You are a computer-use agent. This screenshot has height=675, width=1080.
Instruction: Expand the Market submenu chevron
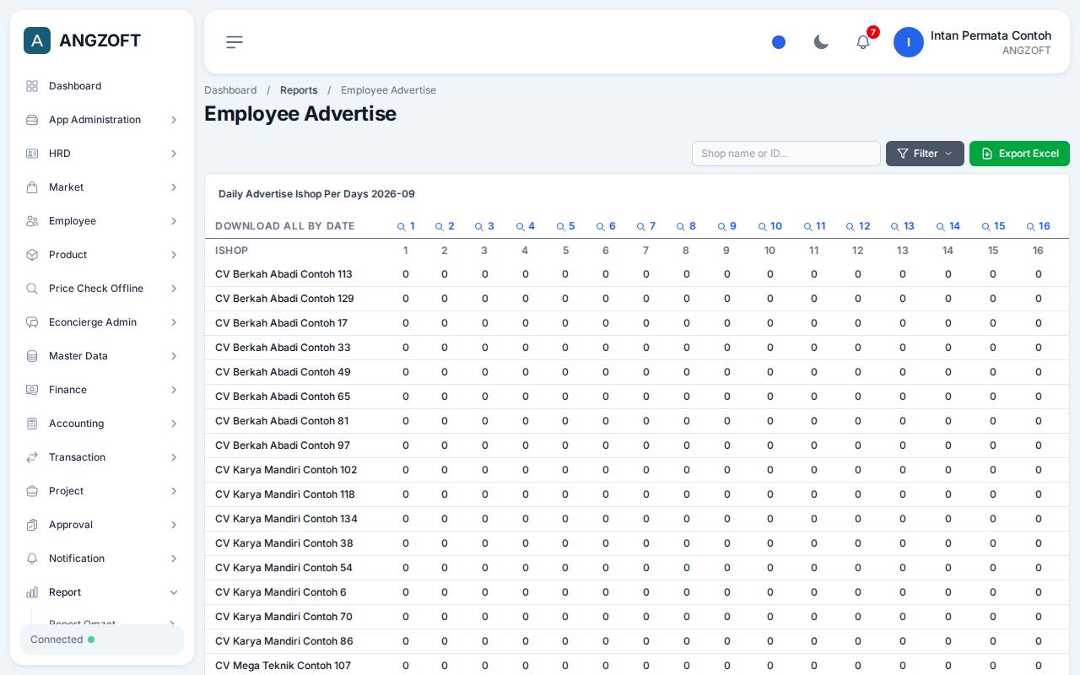(174, 187)
